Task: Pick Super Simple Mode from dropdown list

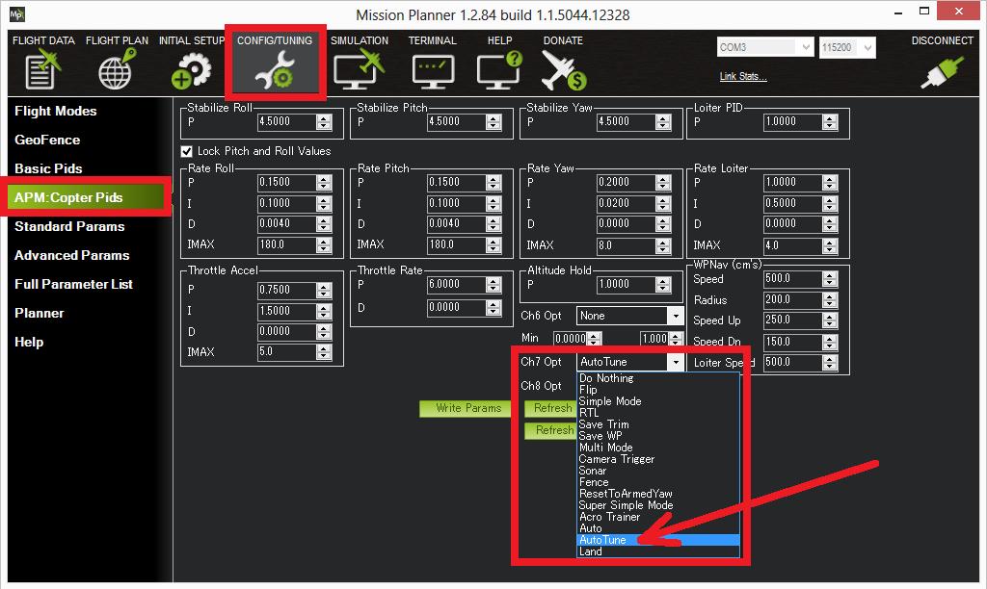Action: tap(626, 505)
